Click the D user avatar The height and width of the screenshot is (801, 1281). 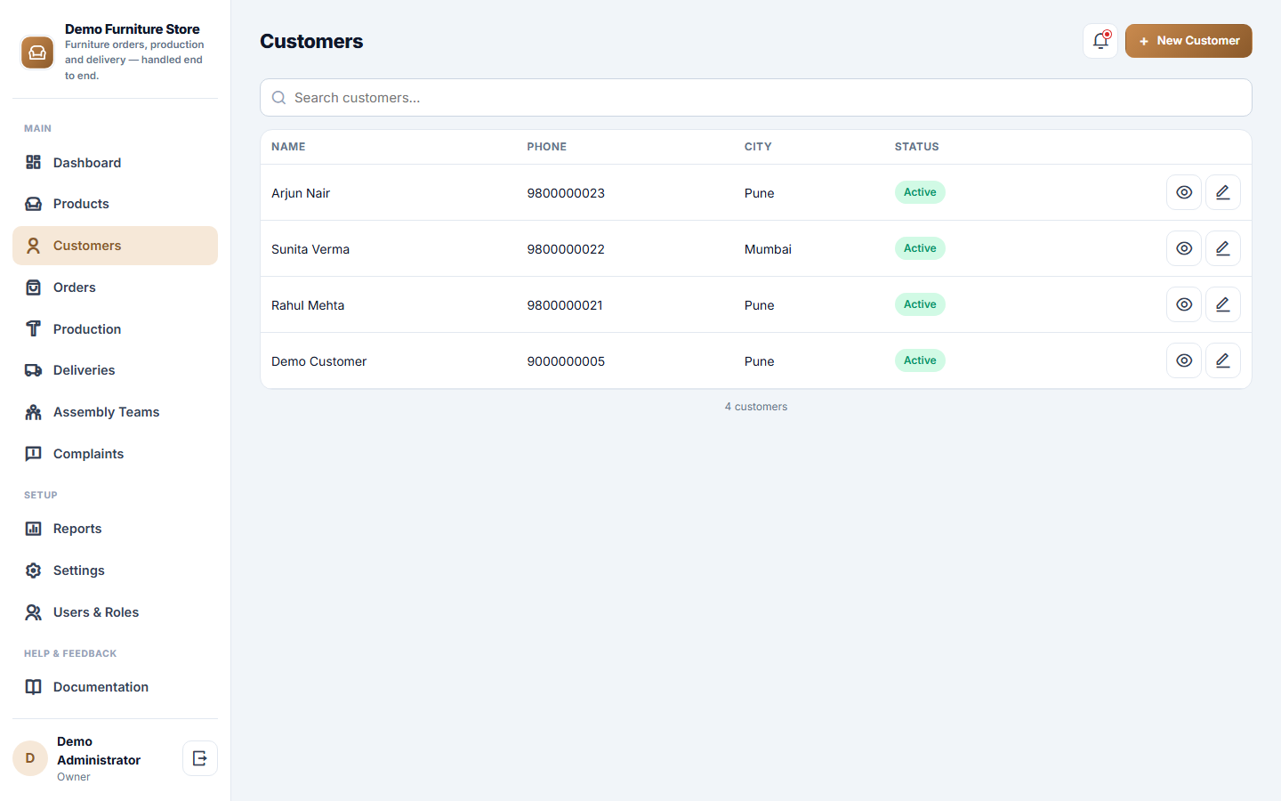[x=30, y=758]
